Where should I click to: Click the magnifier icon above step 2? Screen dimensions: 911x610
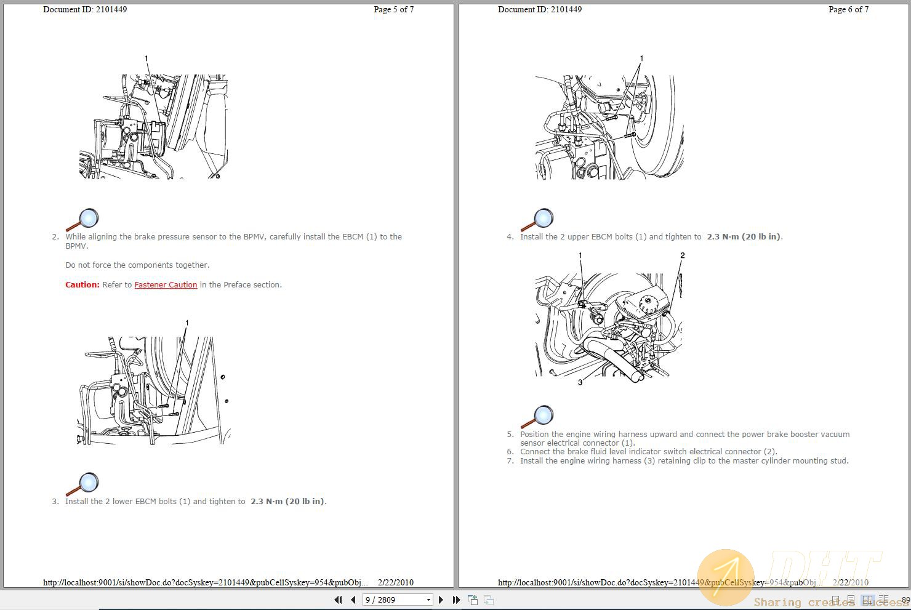coord(82,220)
